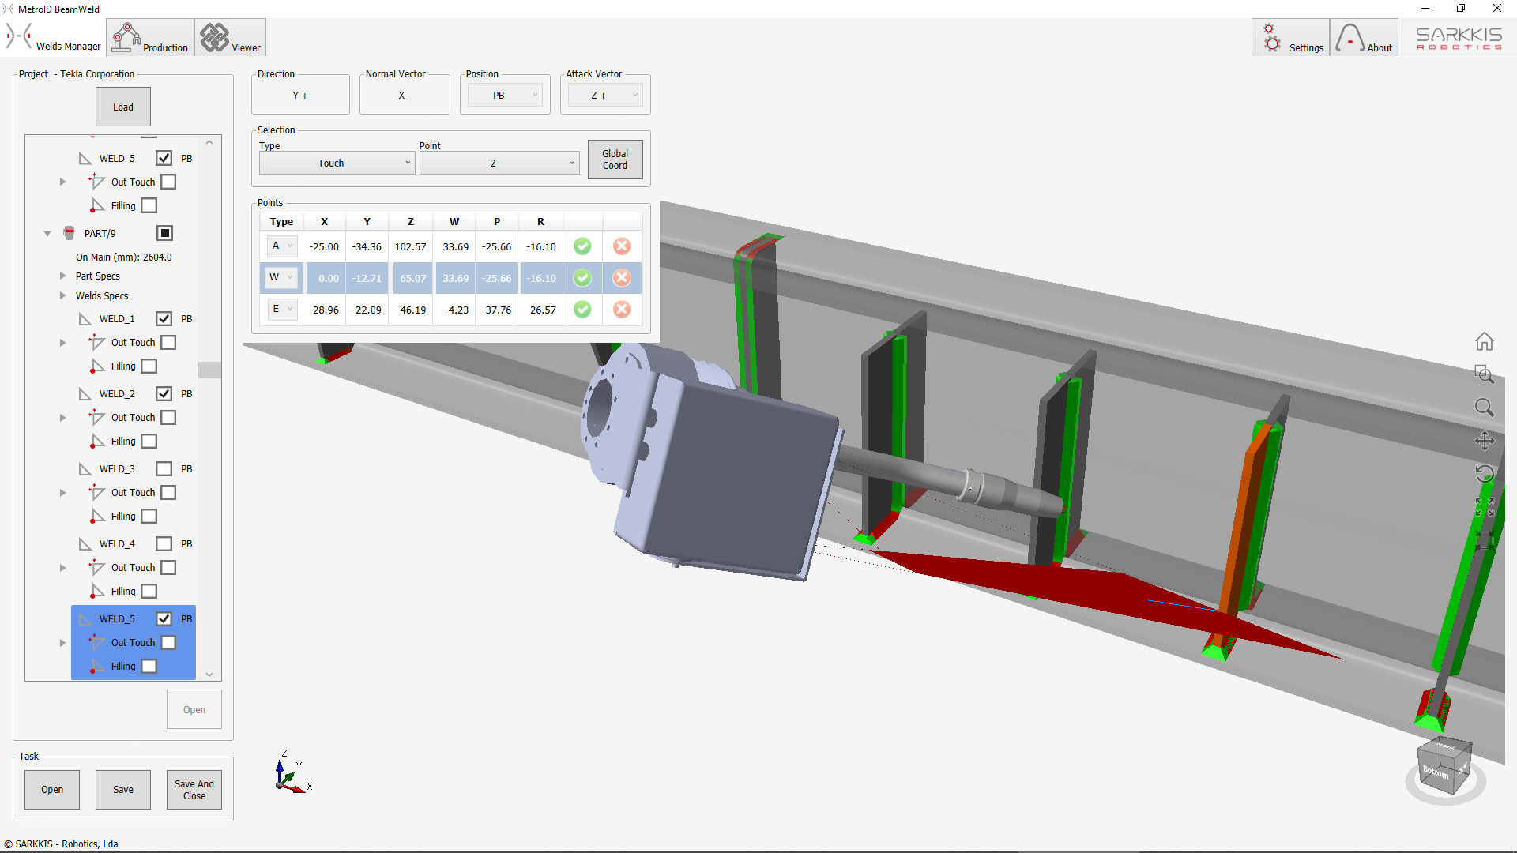Click the fit-all expand arrows icon
Screen dimensions: 1517x853
point(1484,507)
